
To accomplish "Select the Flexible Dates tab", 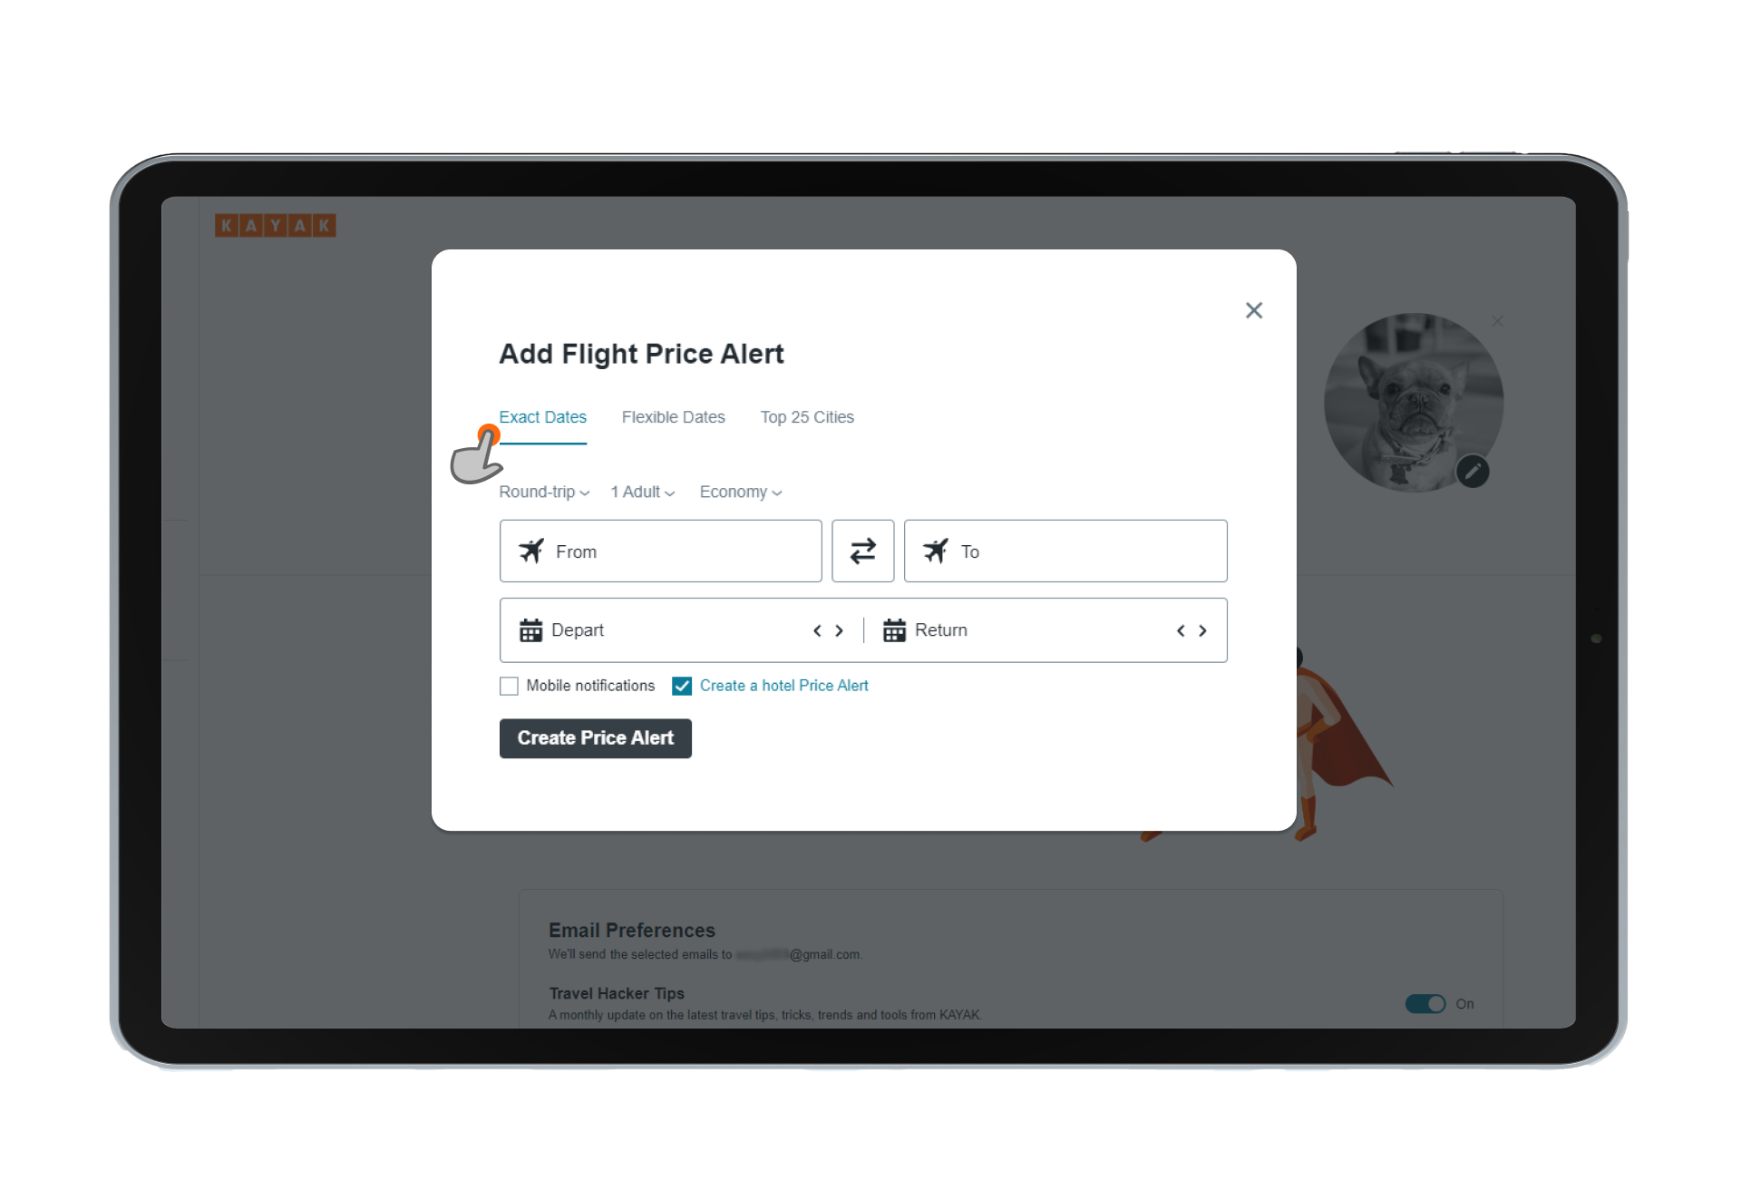I will [674, 417].
